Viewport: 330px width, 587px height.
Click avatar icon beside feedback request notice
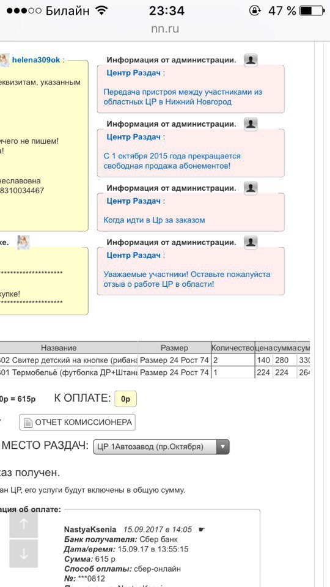point(251,242)
